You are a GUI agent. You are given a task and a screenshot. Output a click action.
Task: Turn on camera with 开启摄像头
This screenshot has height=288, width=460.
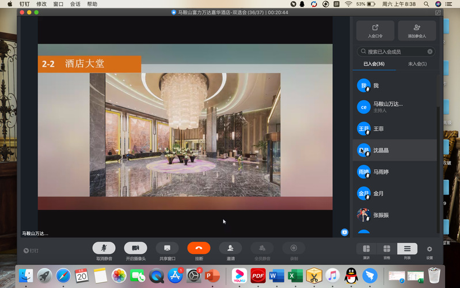click(x=135, y=248)
